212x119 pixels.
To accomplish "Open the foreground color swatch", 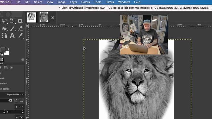I will [x=3, y=50].
